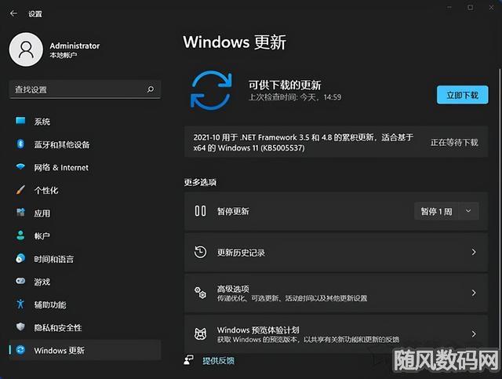Click the 正在等待下载 status text
Viewport: 502px width, 379px height.
pyautogui.click(x=454, y=142)
